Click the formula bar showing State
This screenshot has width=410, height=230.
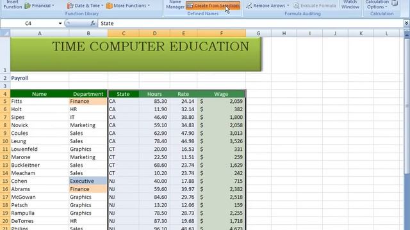250,24
